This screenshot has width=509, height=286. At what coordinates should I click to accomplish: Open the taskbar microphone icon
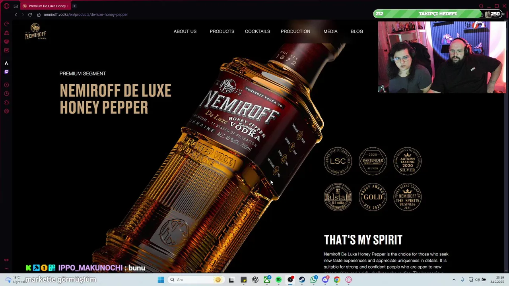[x=462, y=280]
